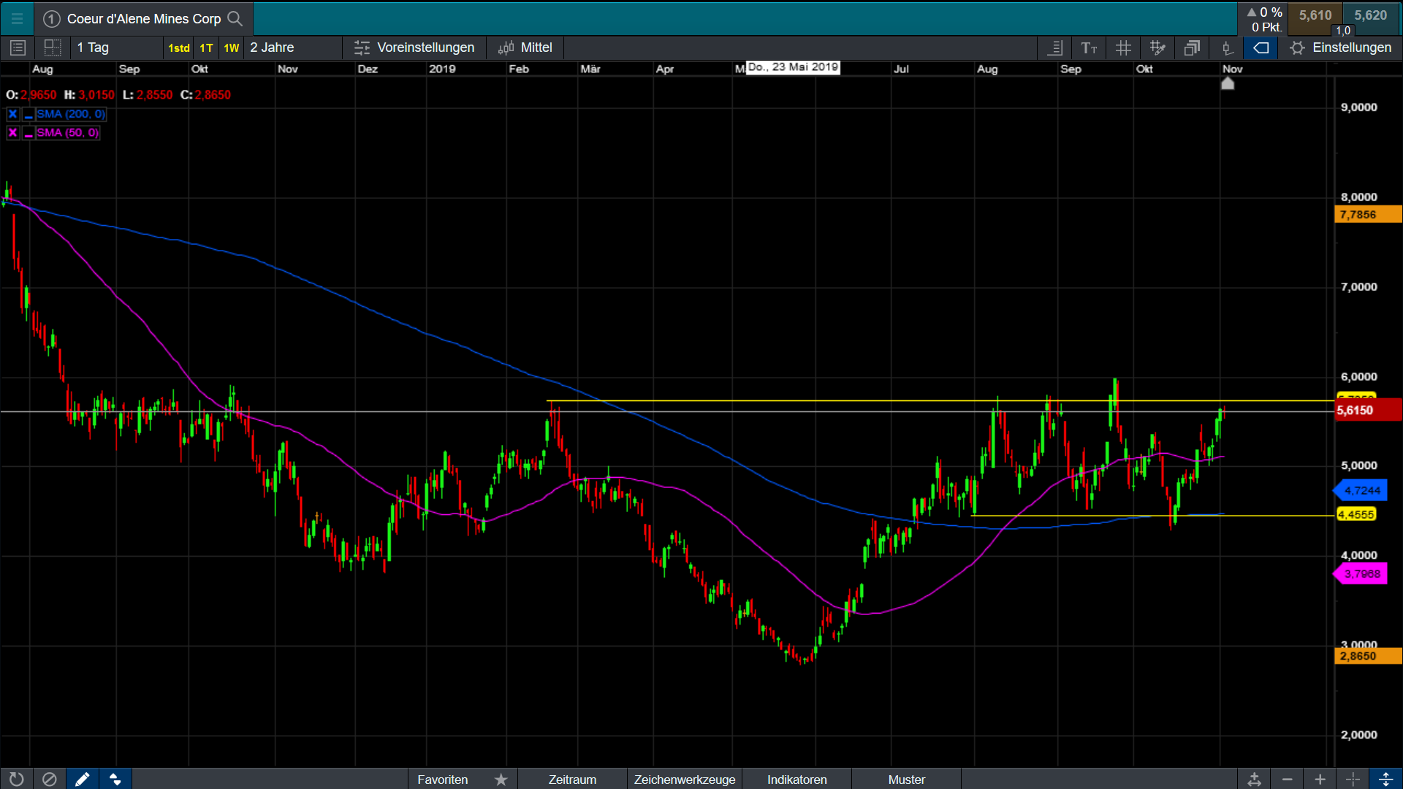Viewport: 1403px width, 789px height.
Task: Click the search magnifier next to Coeur d'Alene Mines Corp
Action: click(x=235, y=18)
